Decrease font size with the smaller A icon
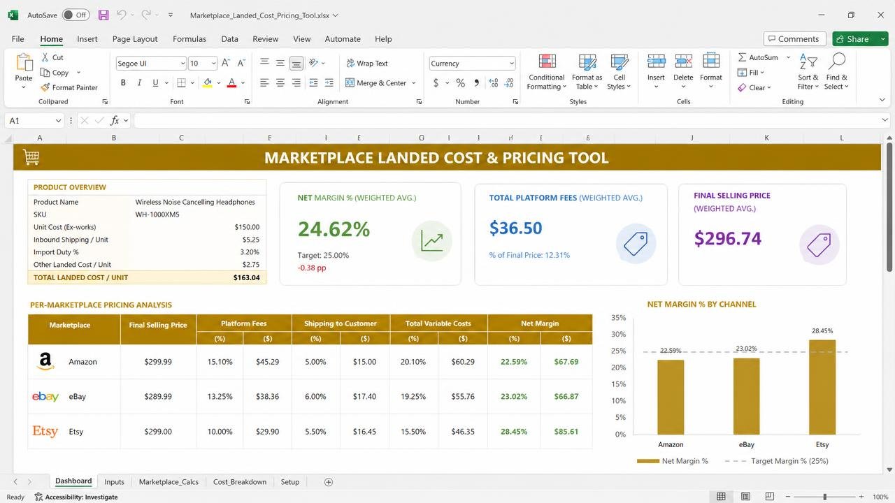 [x=241, y=63]
